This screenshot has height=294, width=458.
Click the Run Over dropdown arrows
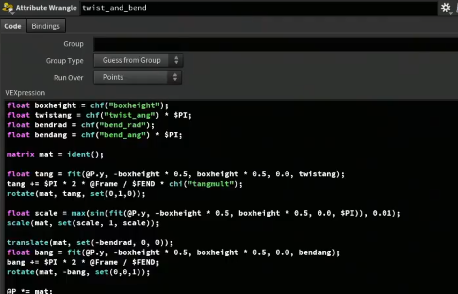(175, 77)
